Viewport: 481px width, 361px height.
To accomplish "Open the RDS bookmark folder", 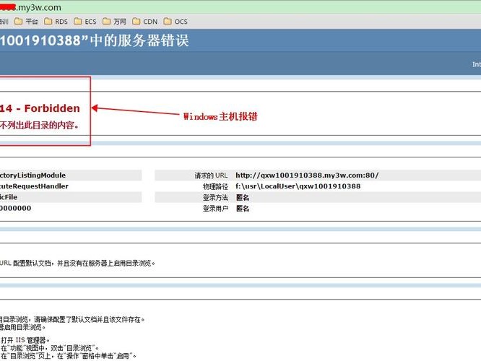I will pyautogui.click(x=56, y=22).
